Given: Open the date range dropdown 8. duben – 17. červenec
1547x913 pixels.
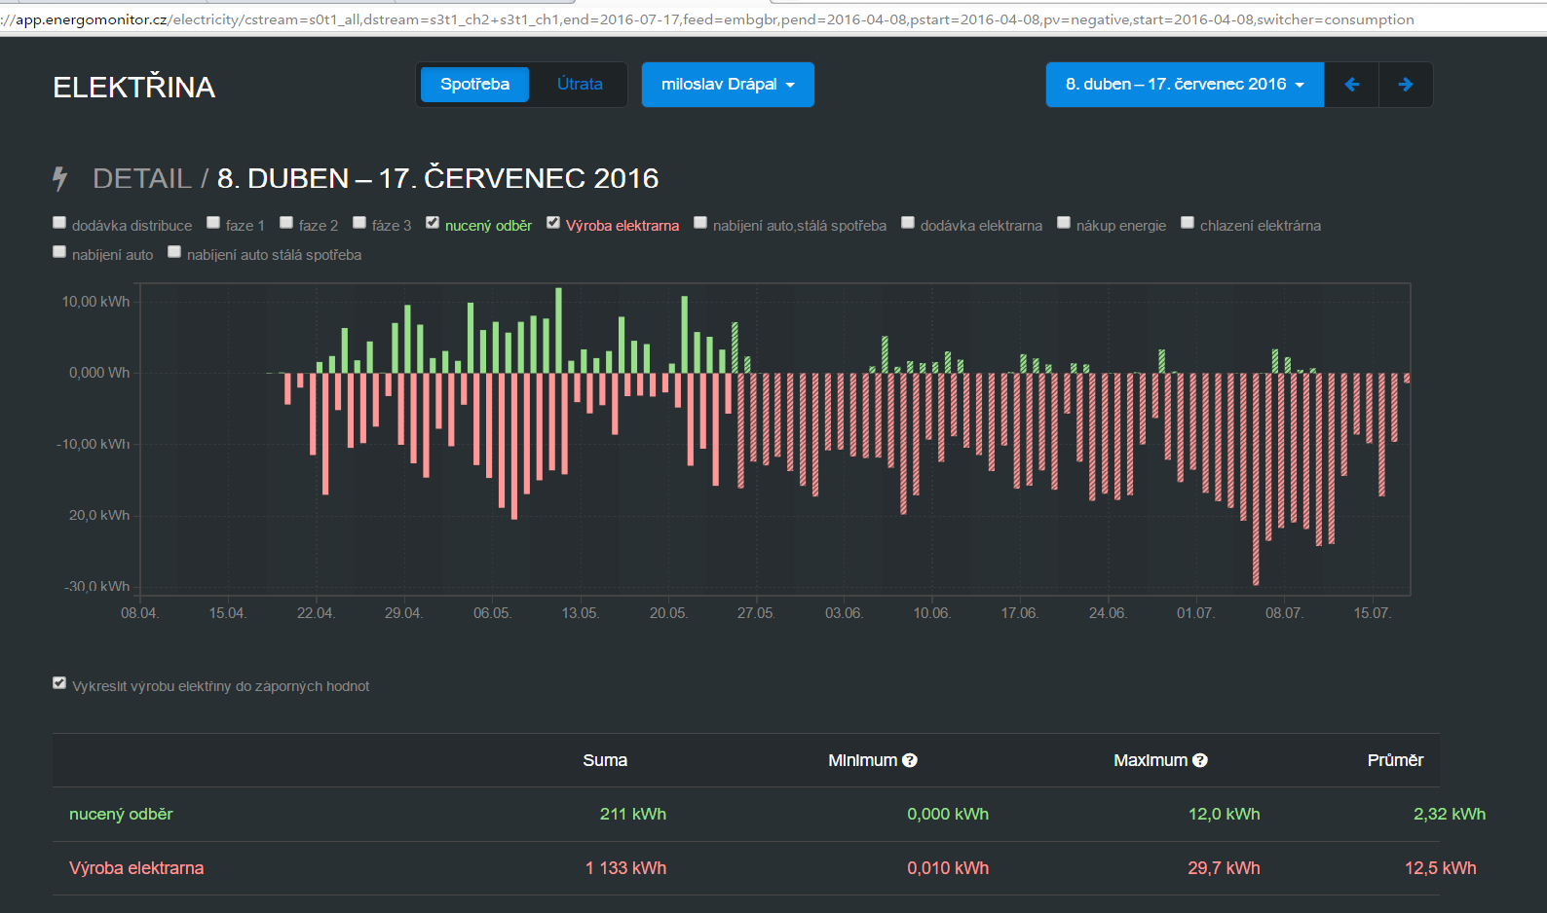Looking at the screenshot, I should coord(1184,85).
